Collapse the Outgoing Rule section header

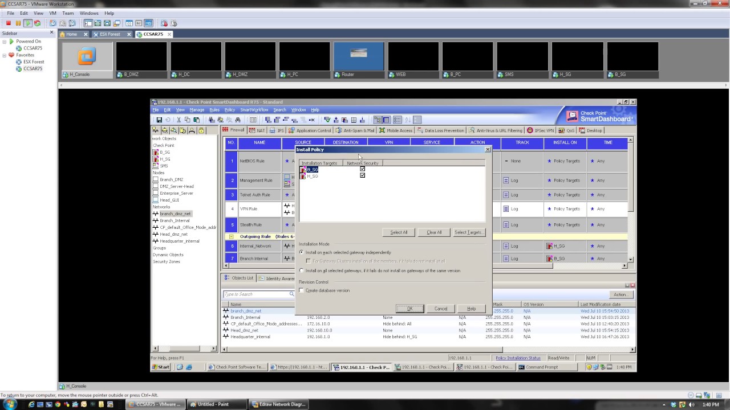pyautogui.click(x=231, y=236)
